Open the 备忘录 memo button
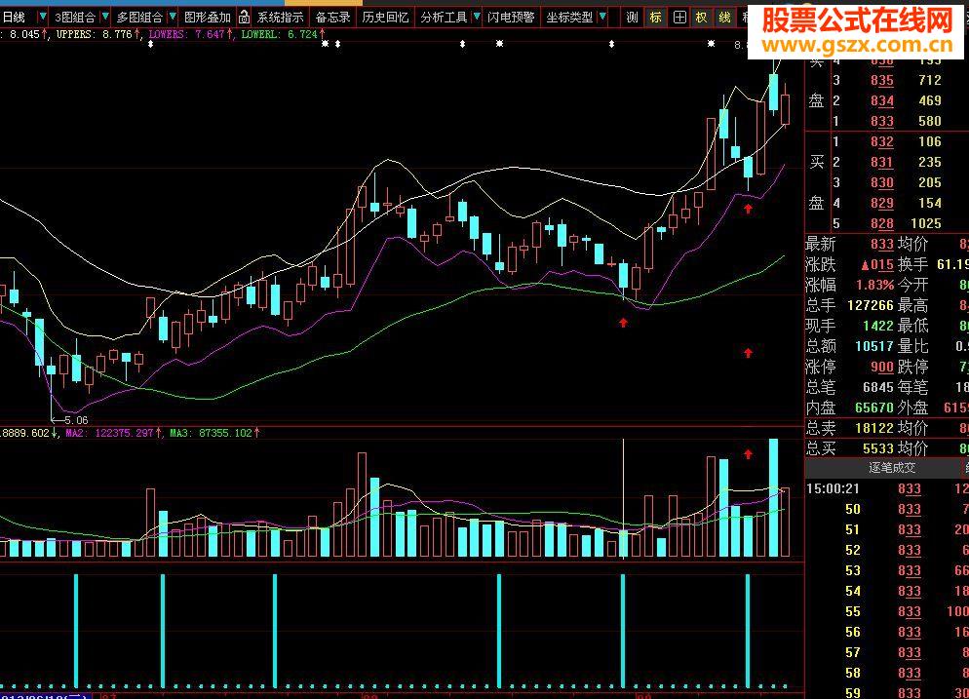Screen dimensions: 969x699 point(332,18)
